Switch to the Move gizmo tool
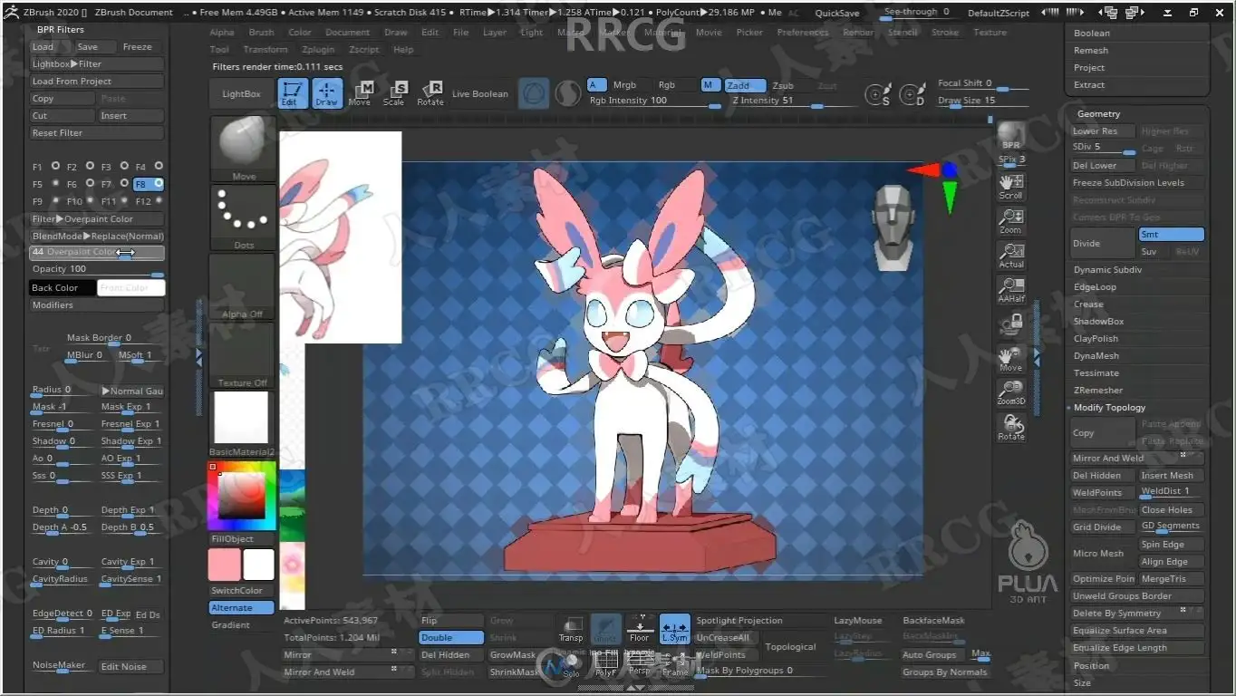Screen dimensions: 1236x696 point(360,93)
